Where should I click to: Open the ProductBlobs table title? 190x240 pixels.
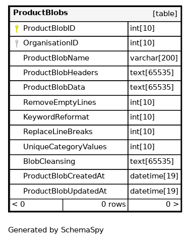(x=40, y=13)
